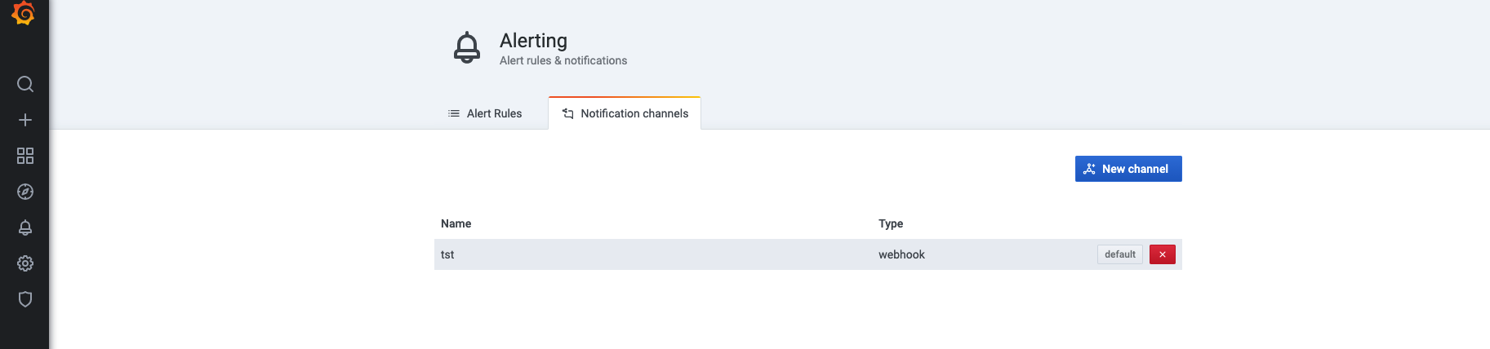Image resolution: width=1490 pixels, height=349 pixels.
Task: Open the Dashboards grid icon
Action: (x=25, y=156)
